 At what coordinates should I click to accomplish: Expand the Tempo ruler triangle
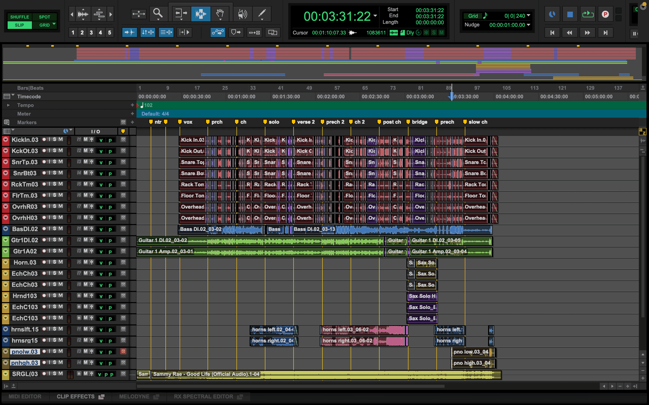point(8,105)
